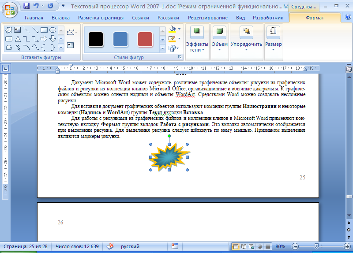Select the Rounded Rectangle shape

click(x=8, y=39)
